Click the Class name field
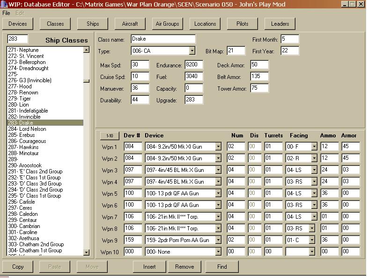Image resolution: width=368 pixels, height=278 pixels. click(x=163, y=39)
